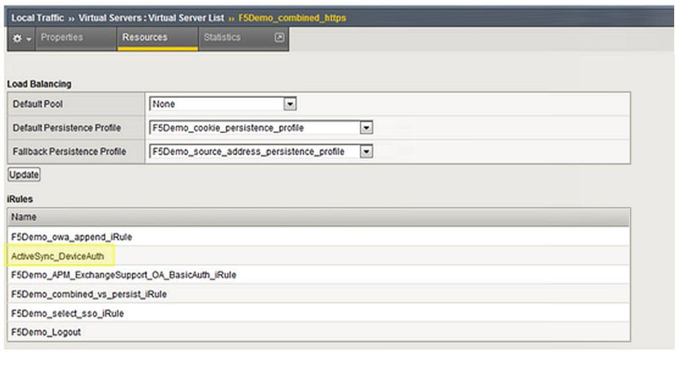Select the Resources tab
The image size is (685, 367).
coord(145,38)
